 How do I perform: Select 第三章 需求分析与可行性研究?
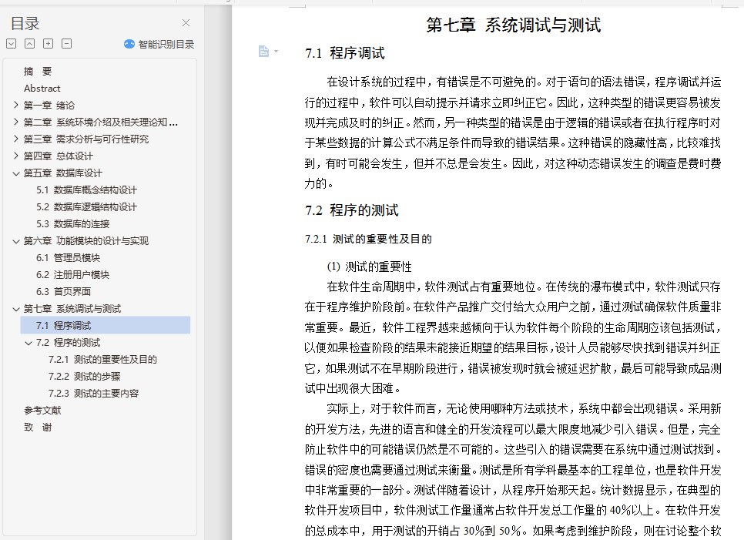coord(86,139)
